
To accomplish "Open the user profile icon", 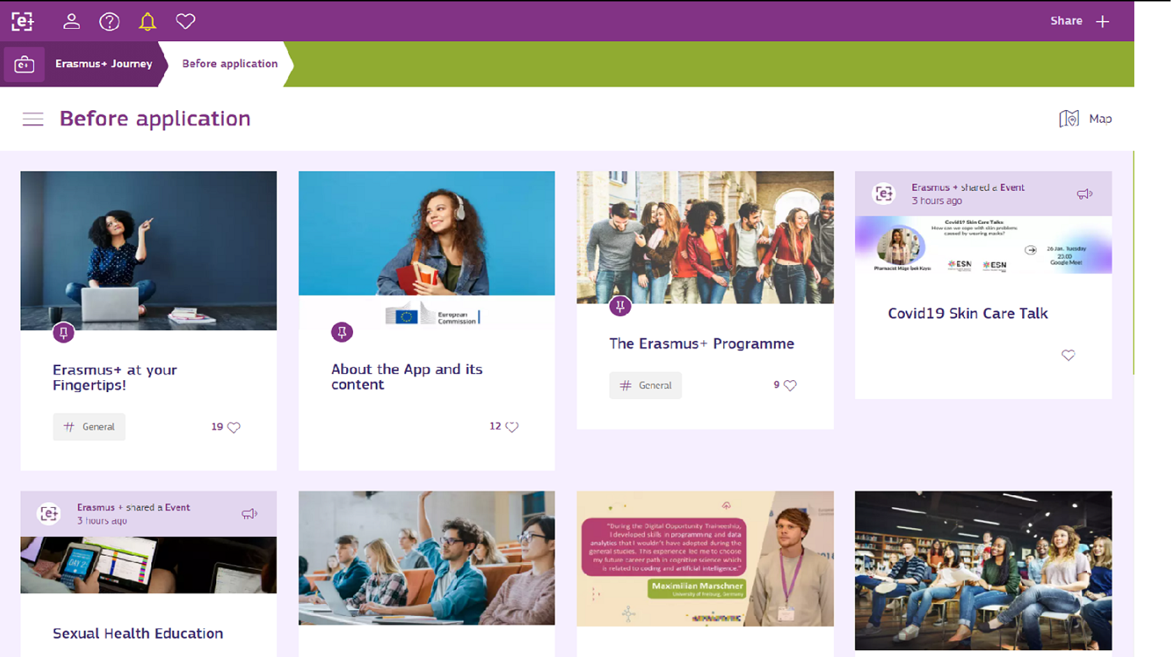I will 71,22.
